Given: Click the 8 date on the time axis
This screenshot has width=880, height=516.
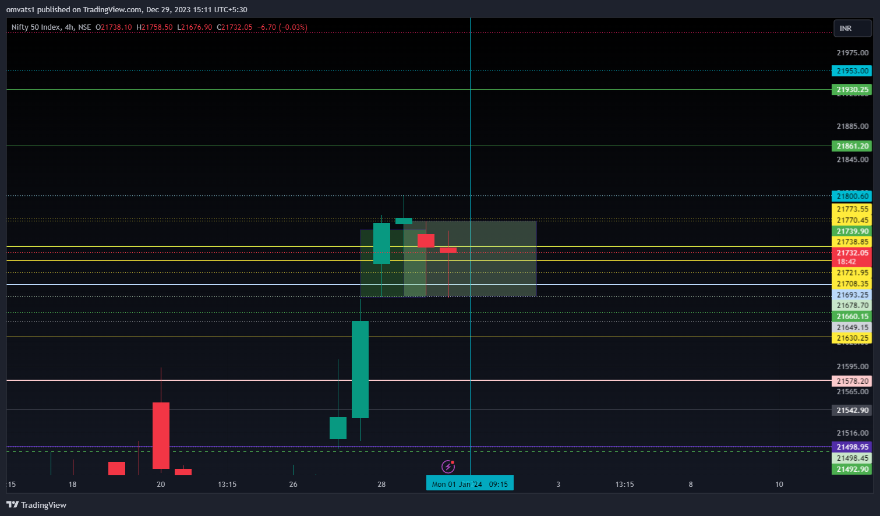Looking at the screenshot, I should tap(691, 485).
